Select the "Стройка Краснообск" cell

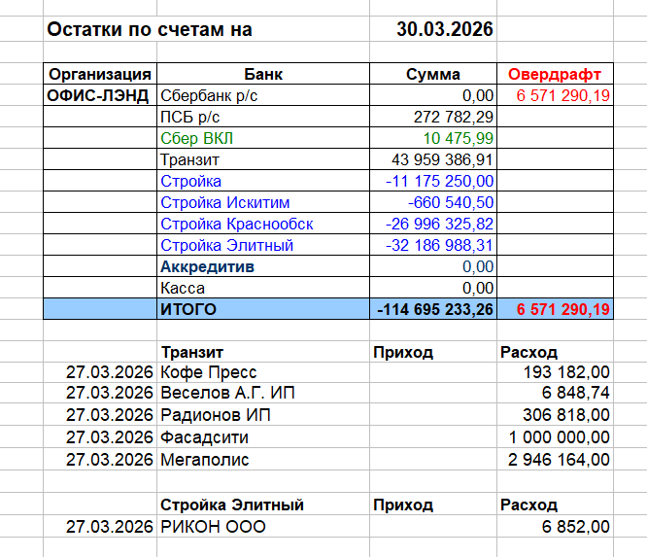pos(263,225)
